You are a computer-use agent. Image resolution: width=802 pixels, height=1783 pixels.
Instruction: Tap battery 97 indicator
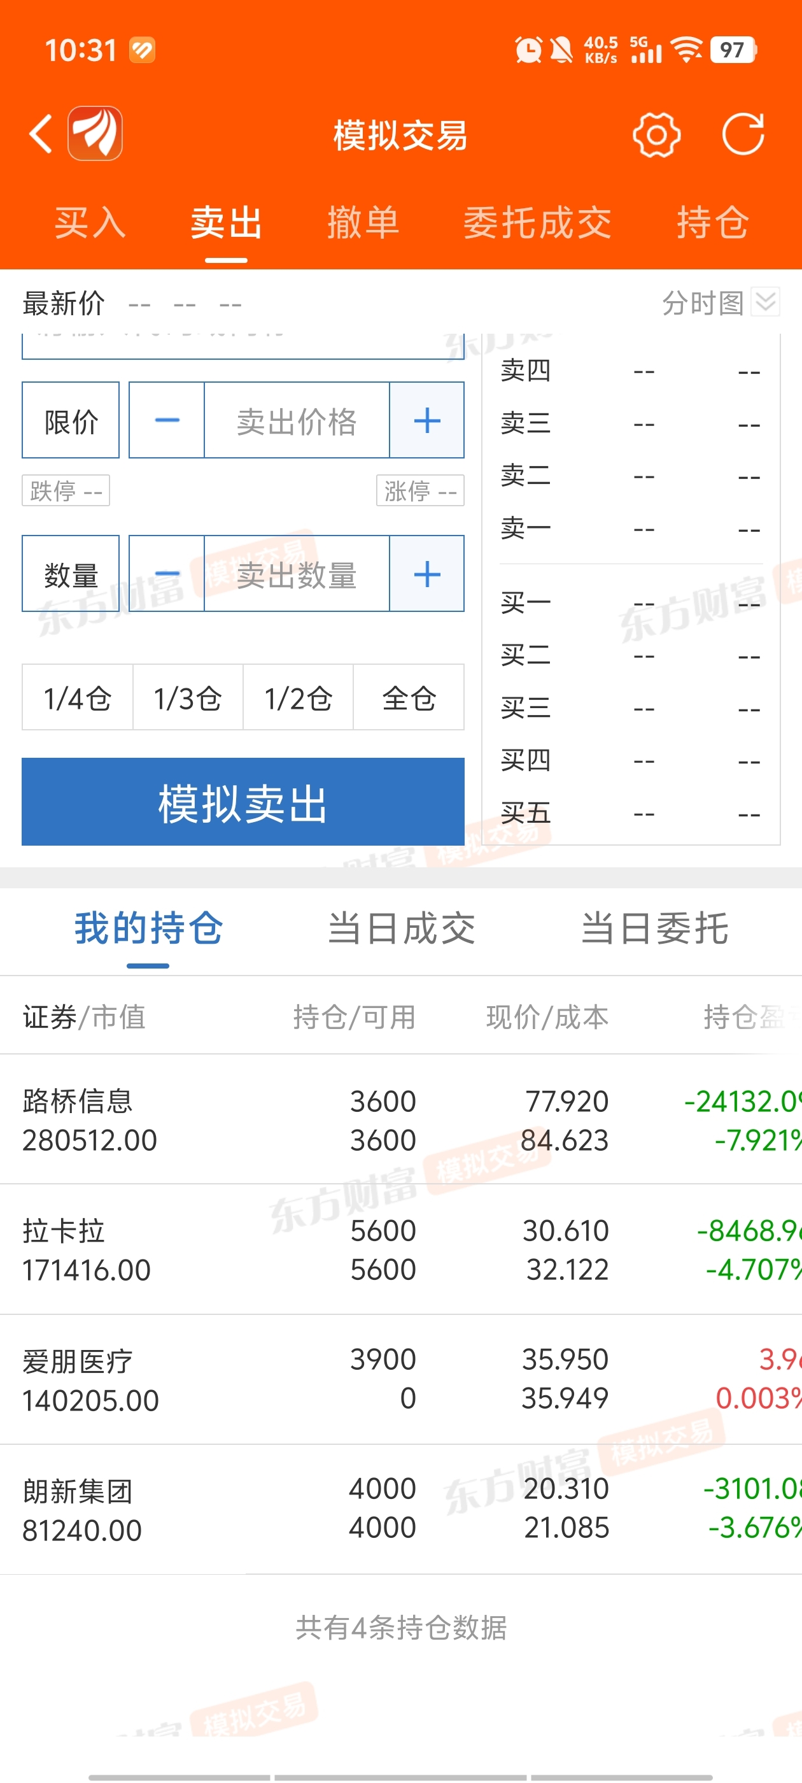coord(733,50)
